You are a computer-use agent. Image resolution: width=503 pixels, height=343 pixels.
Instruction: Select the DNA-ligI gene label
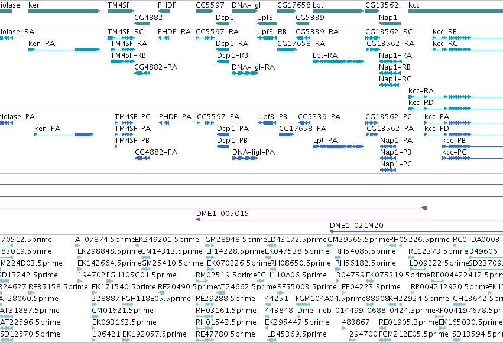[x=246, y=5]
